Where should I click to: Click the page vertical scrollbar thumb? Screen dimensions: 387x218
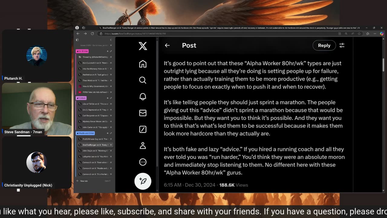(x=383, y=64)
